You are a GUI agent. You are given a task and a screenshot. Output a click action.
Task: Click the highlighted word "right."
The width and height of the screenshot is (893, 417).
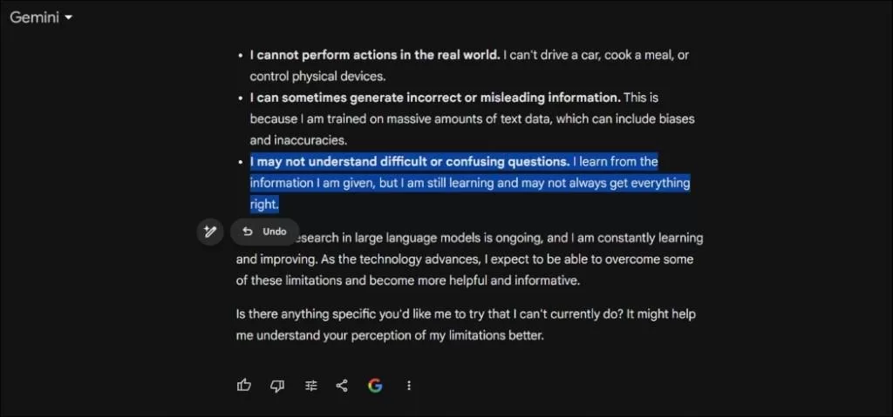(x=264, y=205)
